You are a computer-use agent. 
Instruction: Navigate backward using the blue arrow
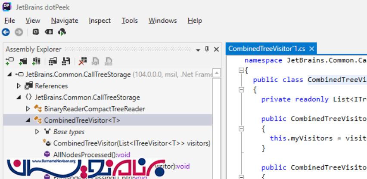6,32
